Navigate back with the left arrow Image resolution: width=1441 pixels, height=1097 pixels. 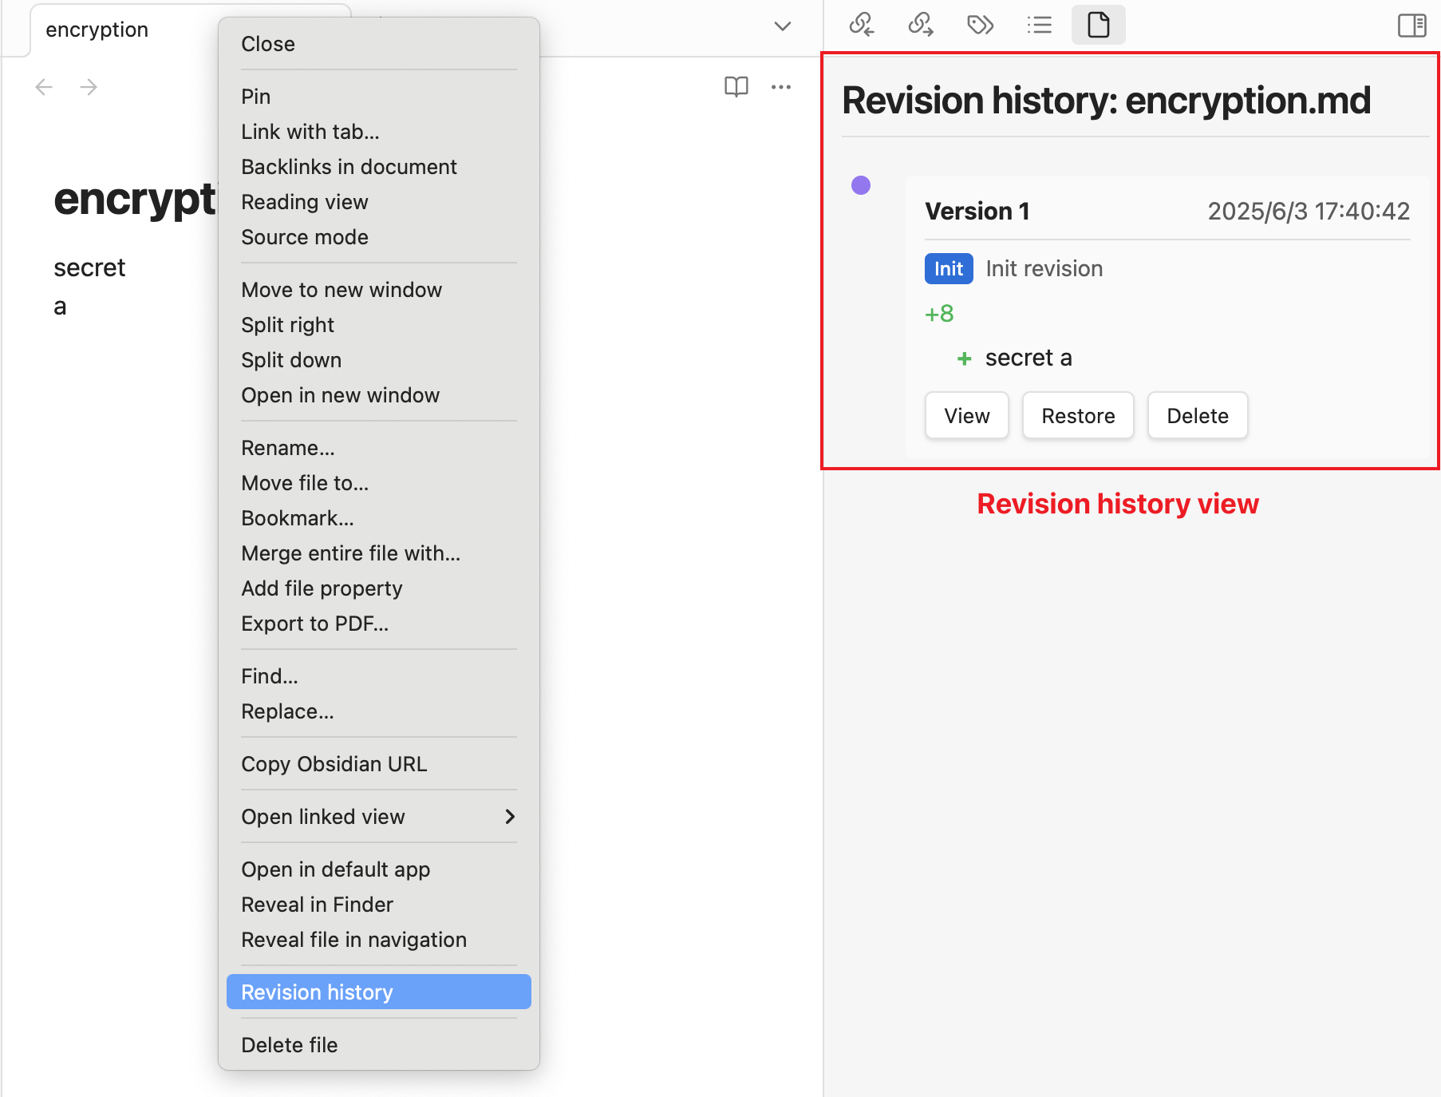coord(44,86)
